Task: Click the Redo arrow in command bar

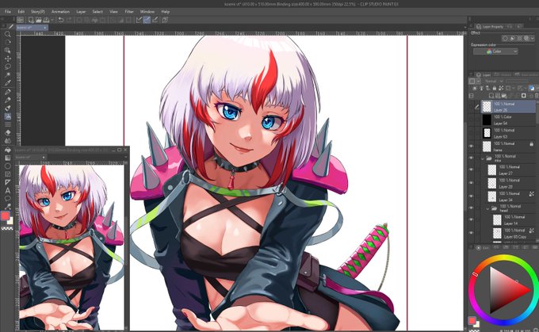Action: coord(69,20)
